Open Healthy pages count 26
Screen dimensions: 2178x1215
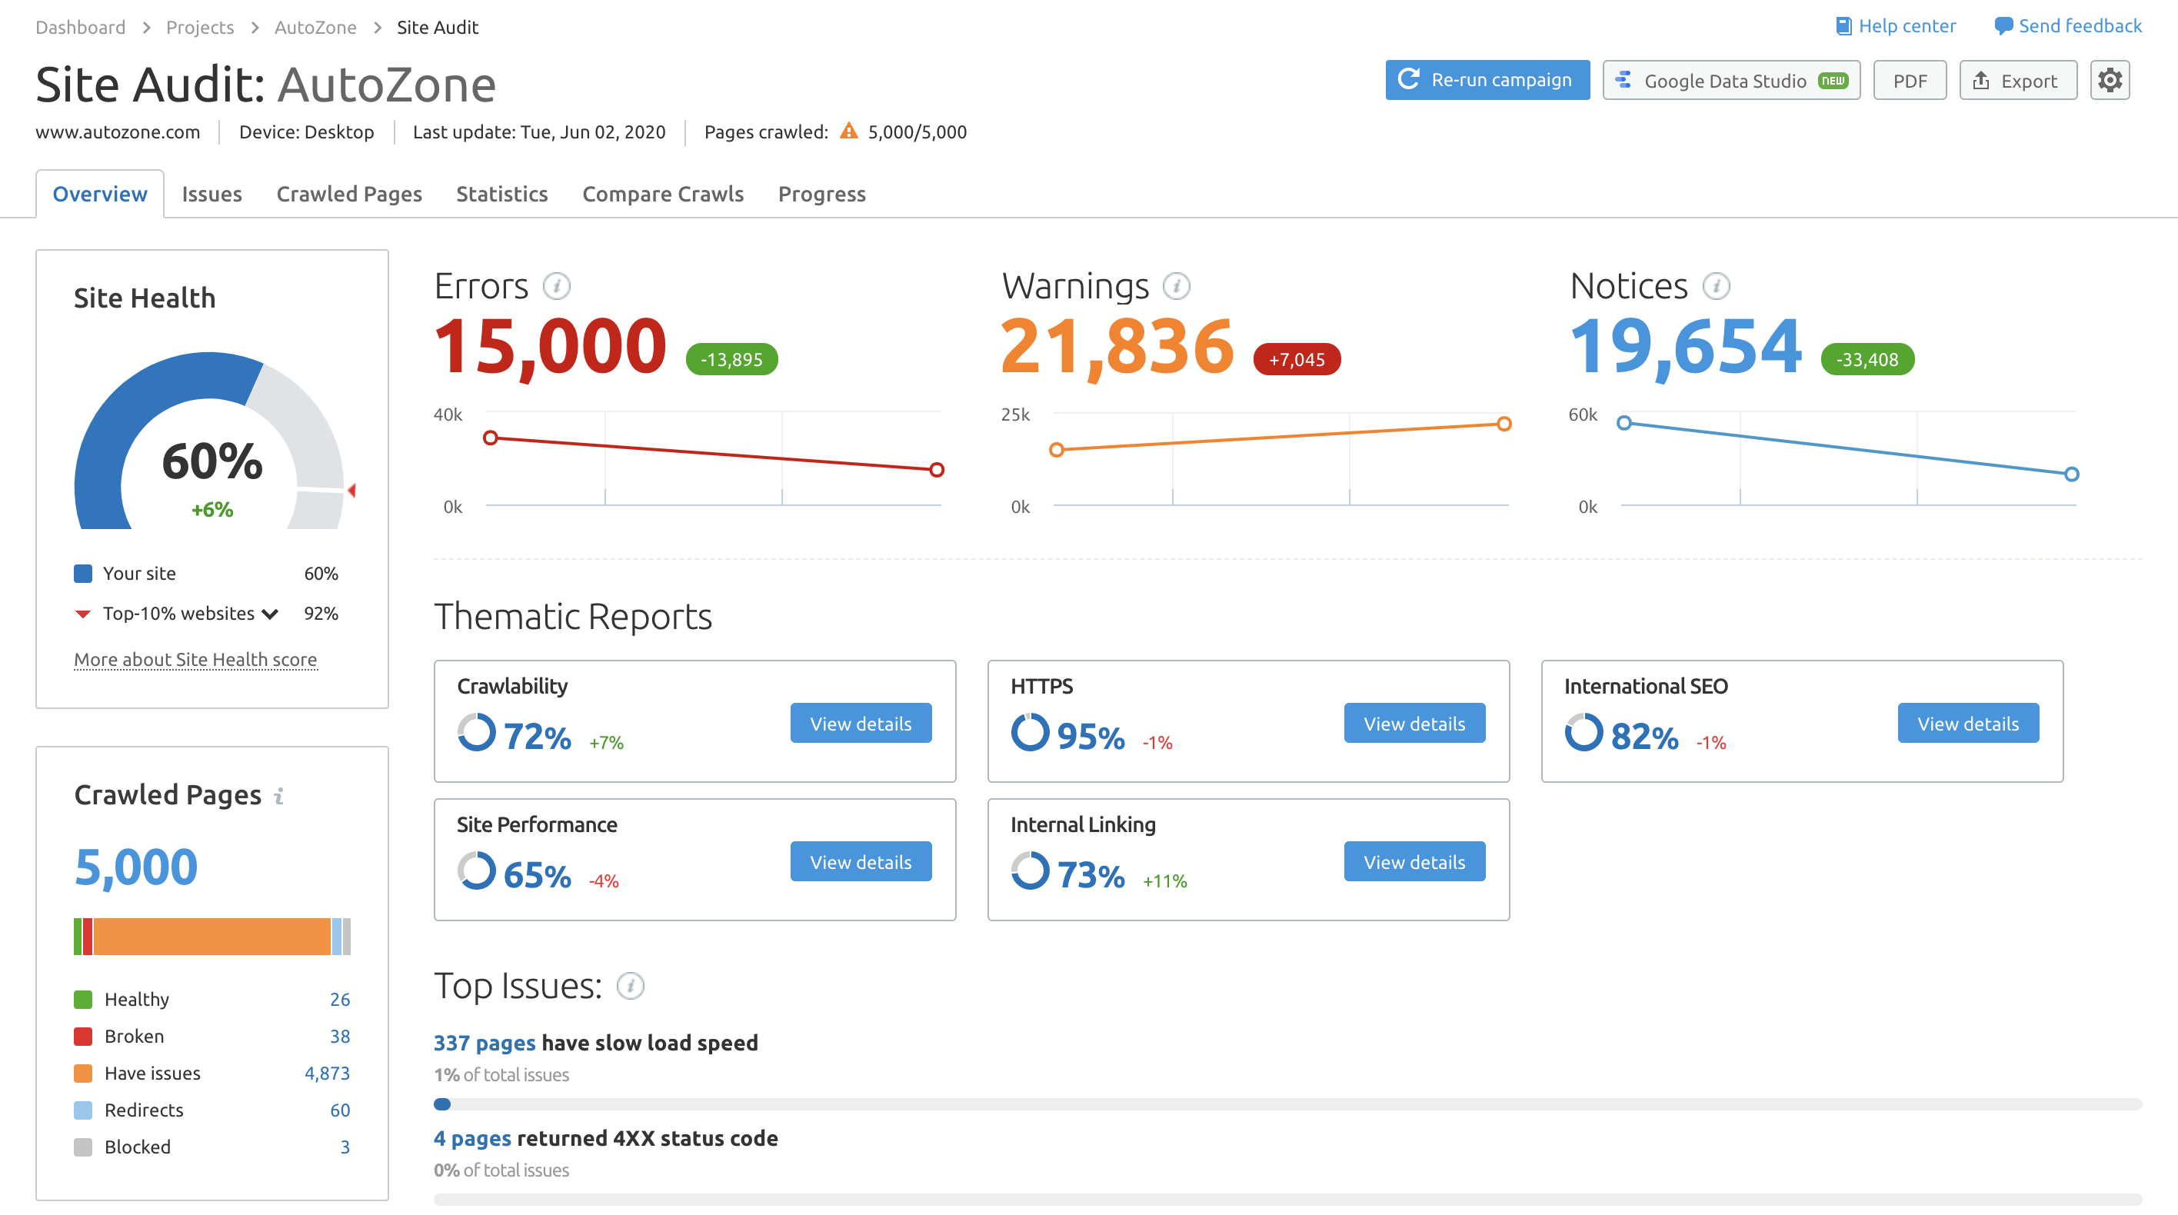tap(340, 1000)
